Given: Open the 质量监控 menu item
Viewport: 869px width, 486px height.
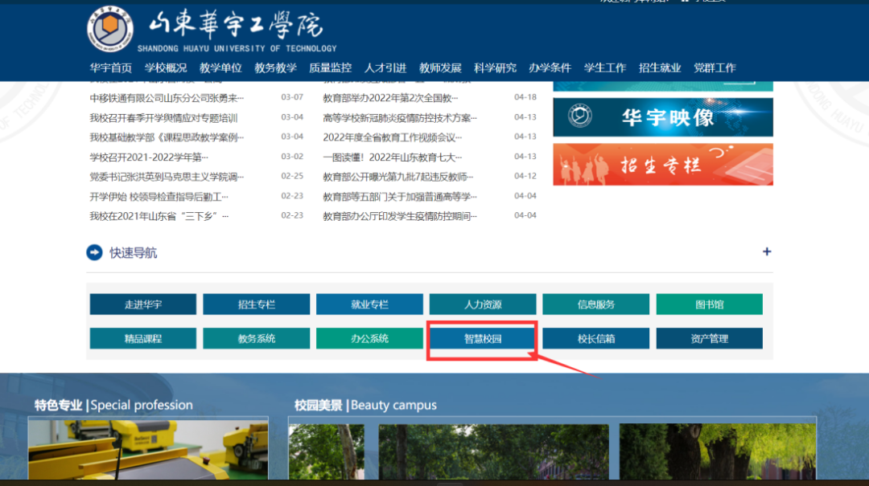Looking at the screenshot, I should pyautogui.click(x=331, y=68).
